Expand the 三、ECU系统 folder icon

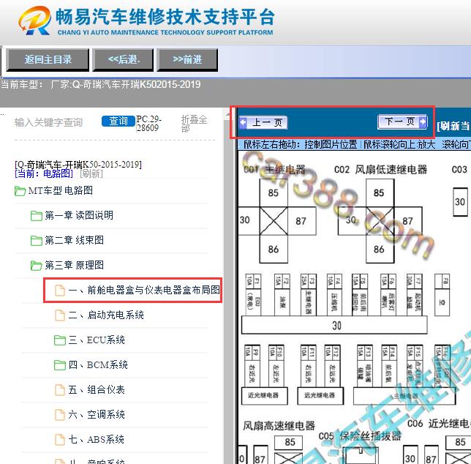pos(60,340)
